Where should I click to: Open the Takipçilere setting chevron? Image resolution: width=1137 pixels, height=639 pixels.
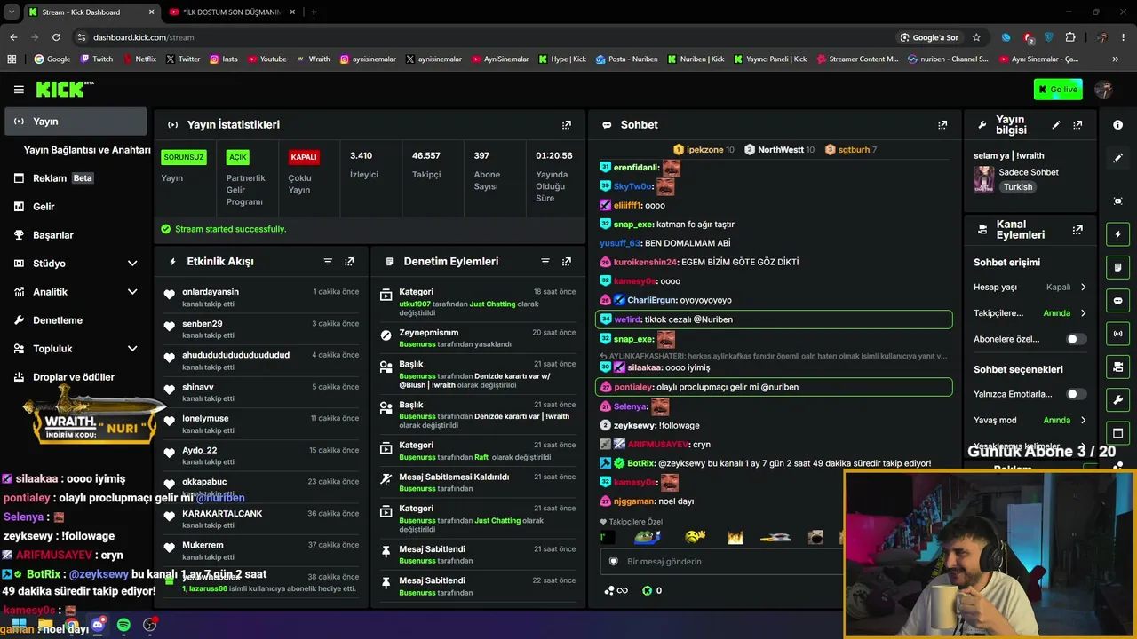click(x=1083, y=313)
